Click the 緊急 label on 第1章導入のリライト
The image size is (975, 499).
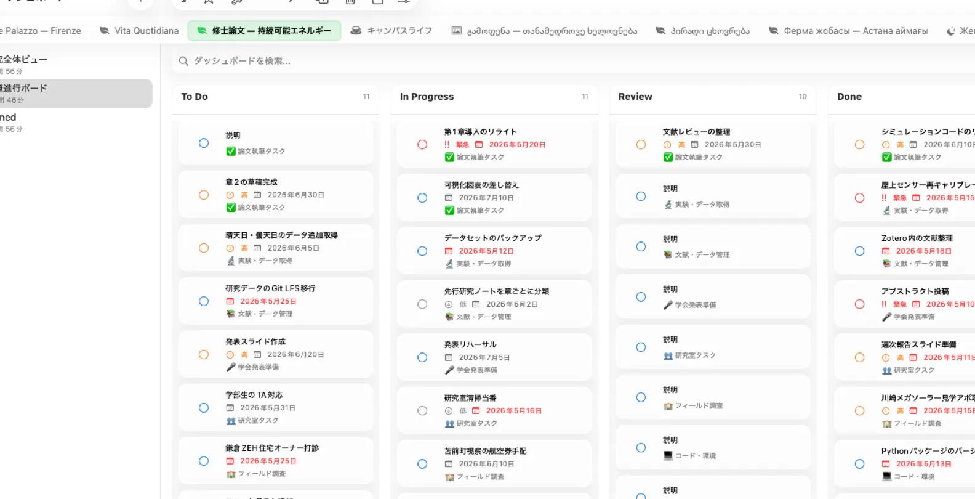[x=462, y=145]
